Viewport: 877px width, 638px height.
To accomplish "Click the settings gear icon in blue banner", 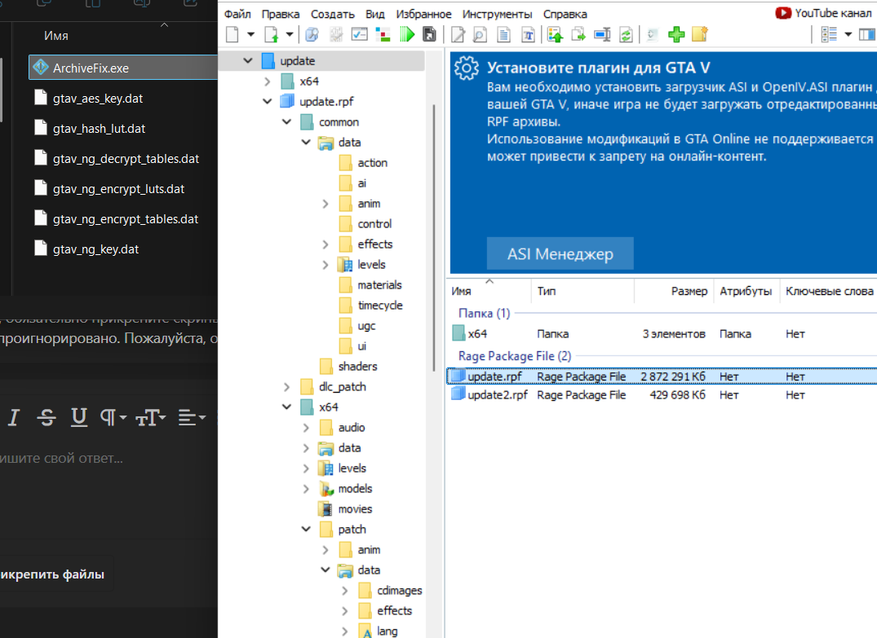I will tap(467, 68).
